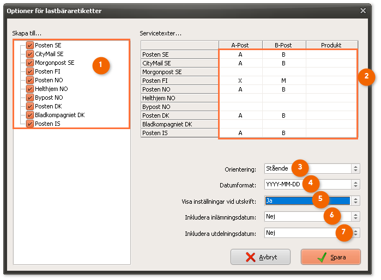Select the X cell for Posten FI
This screenshot has height=280, width=381.
point(240,81)
